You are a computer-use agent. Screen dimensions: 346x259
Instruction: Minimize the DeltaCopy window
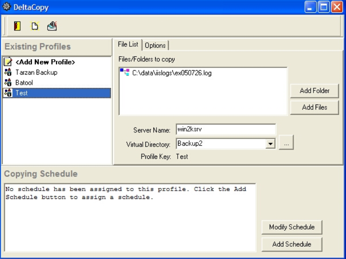pos(310,7)
